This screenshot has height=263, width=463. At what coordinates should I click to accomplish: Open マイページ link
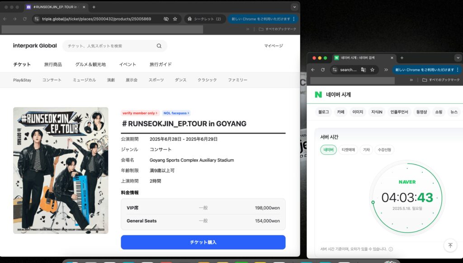tap(274, 46)
